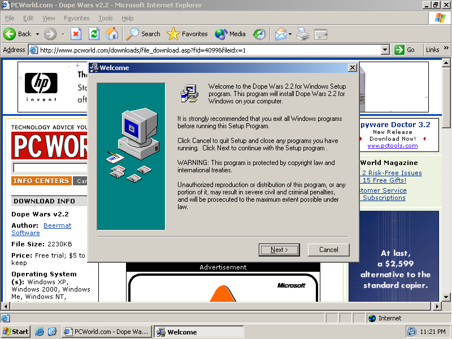452x339 pixels.
Task: Click the Forward arrow icon
Action: pos(50,34)
